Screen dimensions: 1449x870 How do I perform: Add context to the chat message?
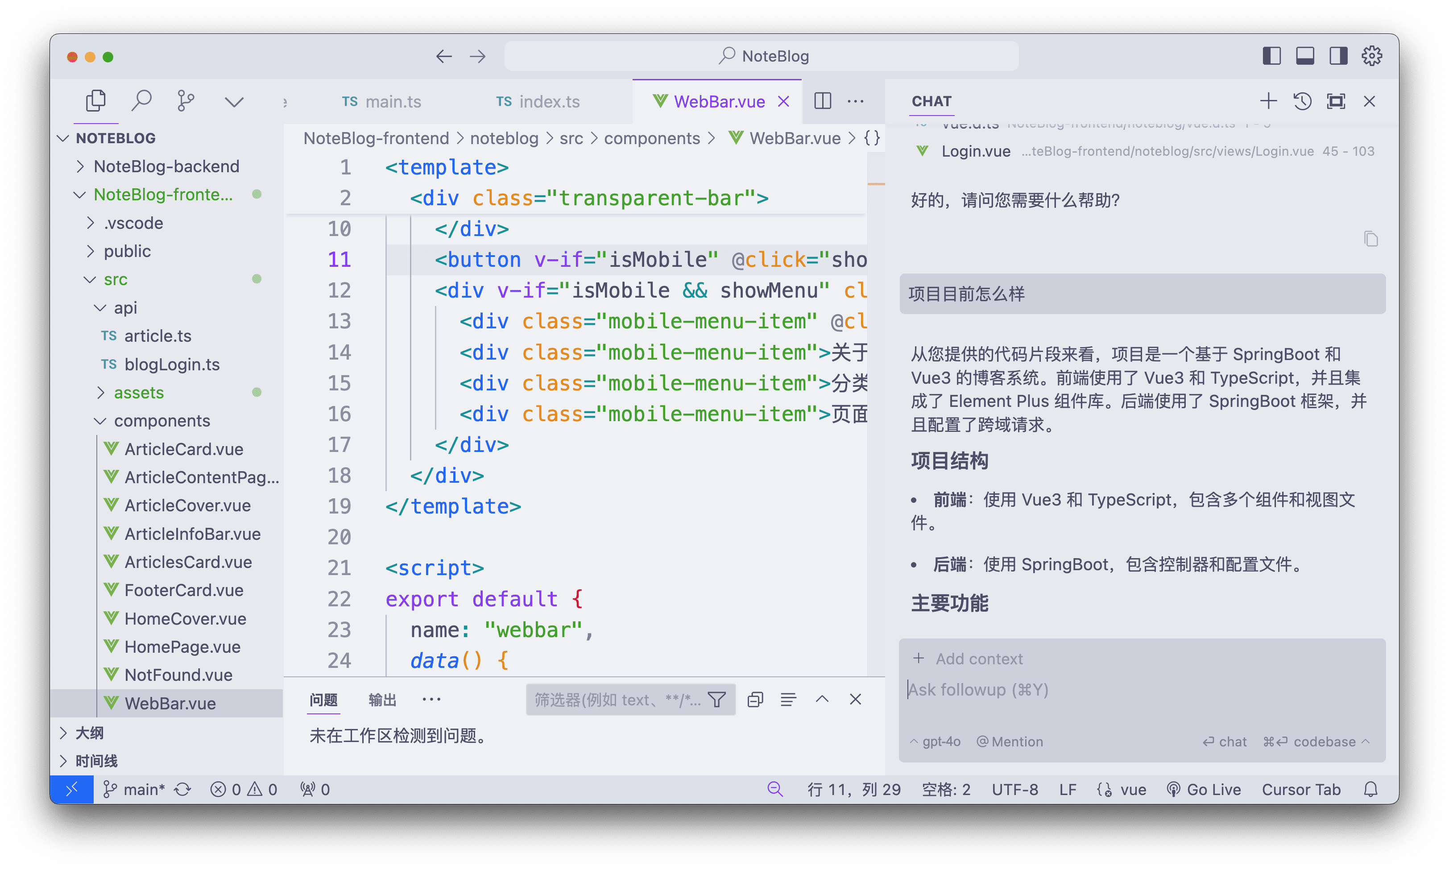pyautogui.click(x=968, y=659)
